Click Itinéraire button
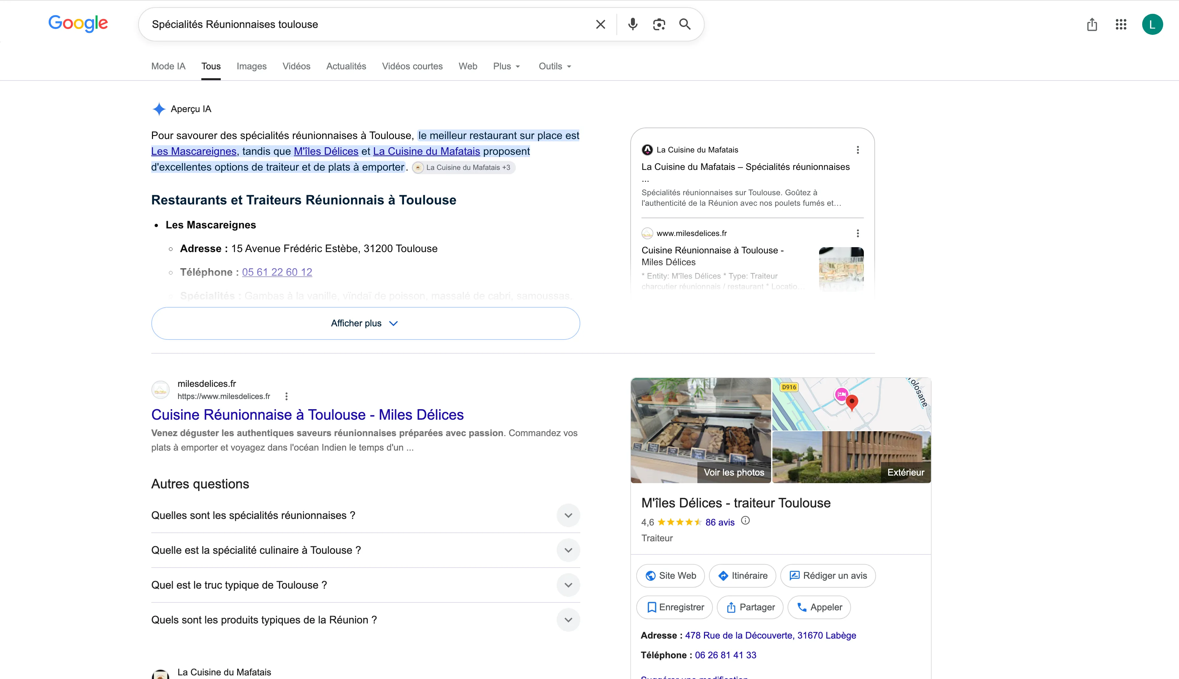1179x679 pixels. [x=742, y=575]
